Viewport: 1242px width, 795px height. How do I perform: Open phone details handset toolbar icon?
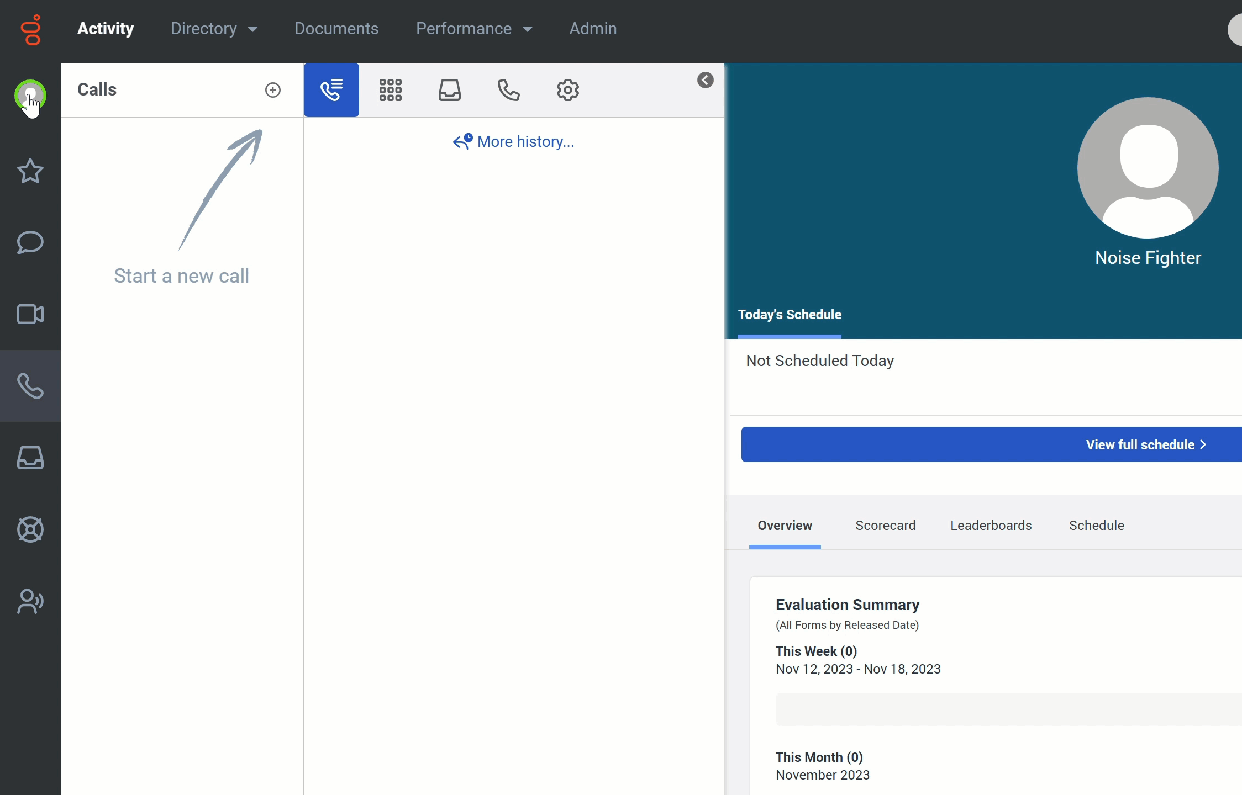click(x=508, y=90)
